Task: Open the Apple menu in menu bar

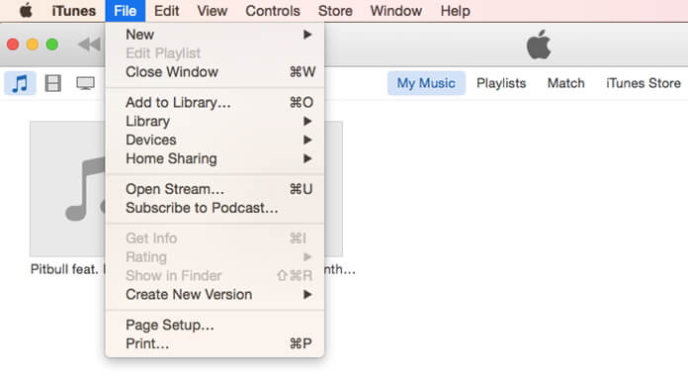Action: click(x=26, y=11)
